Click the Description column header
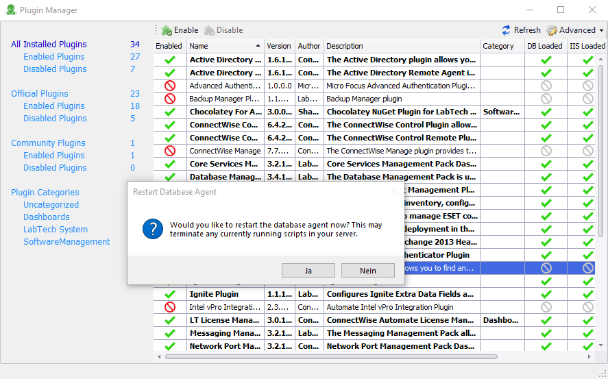Screen dimensions: 608x379 pos(401,46)
